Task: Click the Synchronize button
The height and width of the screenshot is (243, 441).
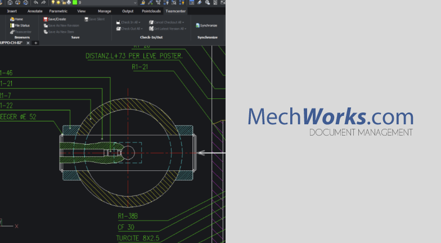Action: 206,26
